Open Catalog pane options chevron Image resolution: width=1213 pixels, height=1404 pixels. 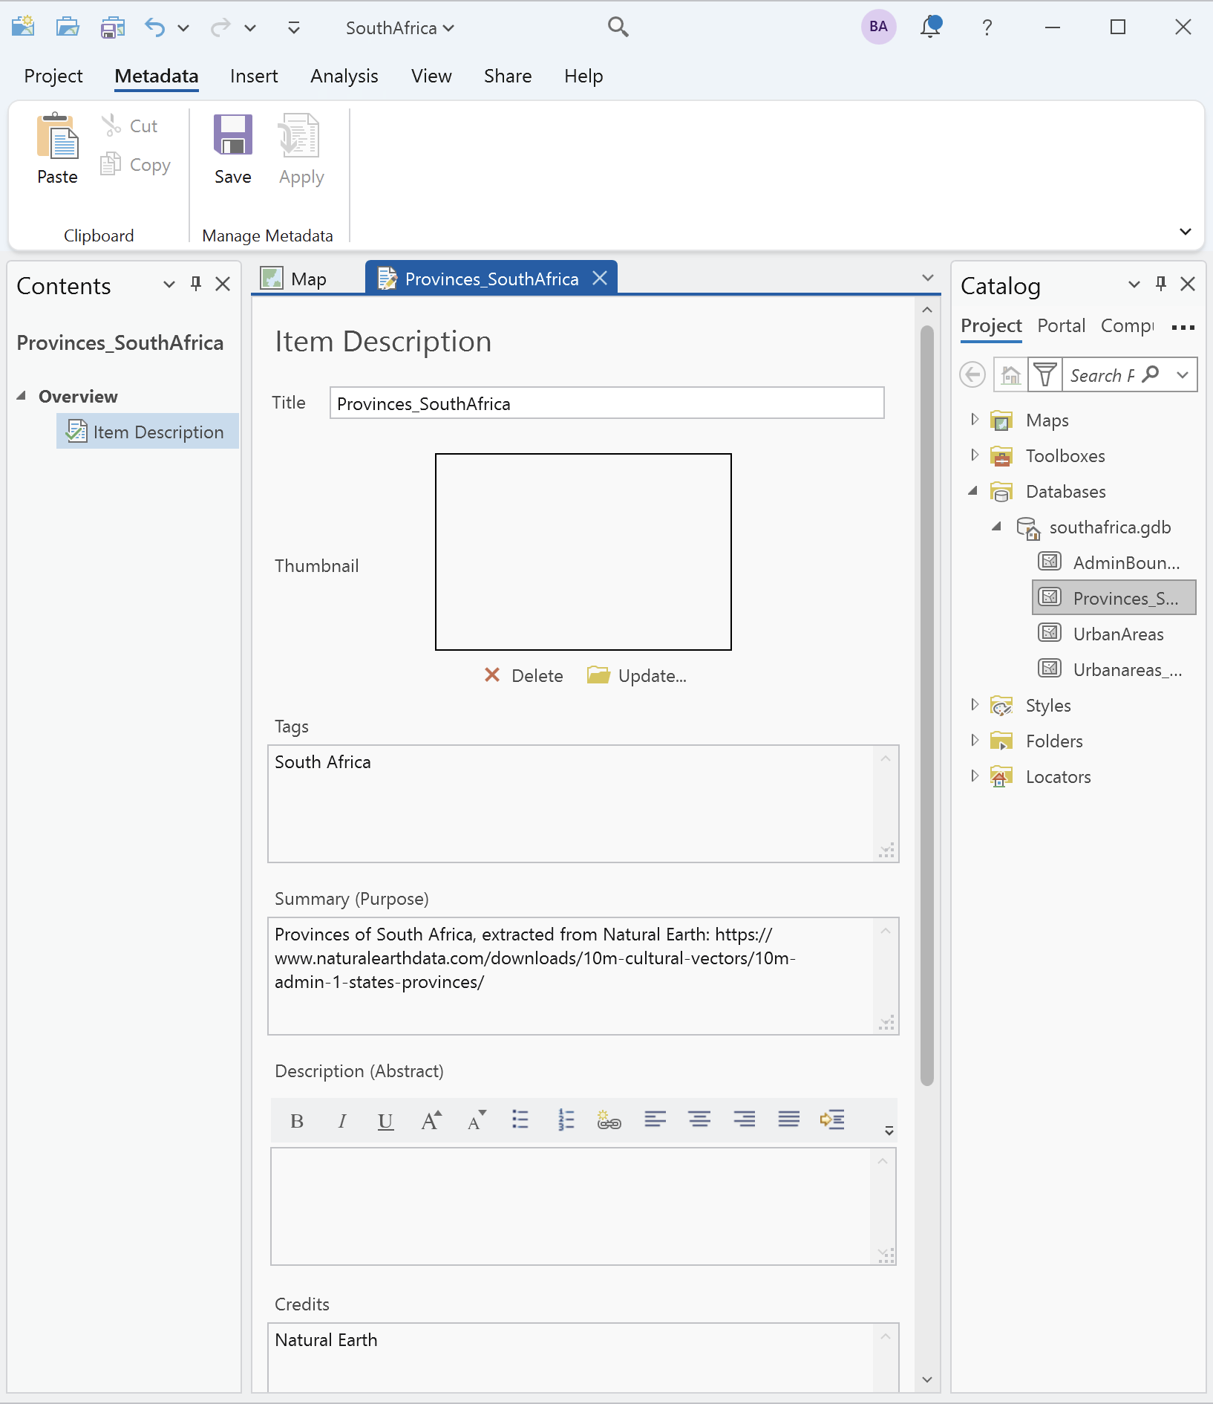coord(1134,284)
